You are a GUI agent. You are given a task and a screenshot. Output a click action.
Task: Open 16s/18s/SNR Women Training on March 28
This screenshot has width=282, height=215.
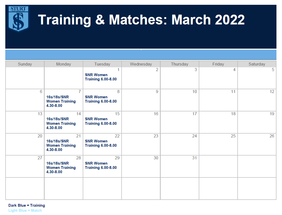[61, 168]
